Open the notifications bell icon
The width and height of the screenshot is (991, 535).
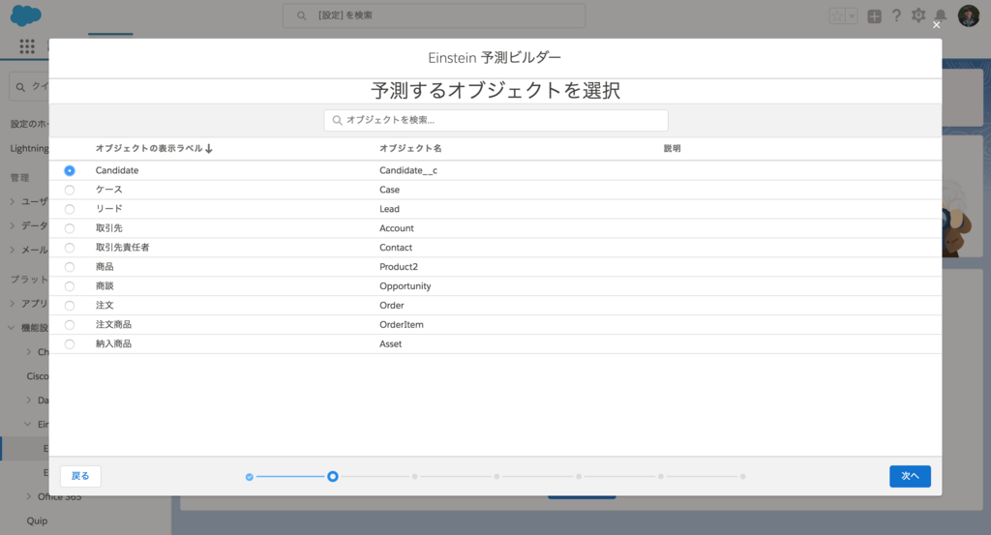pos(941,15)
